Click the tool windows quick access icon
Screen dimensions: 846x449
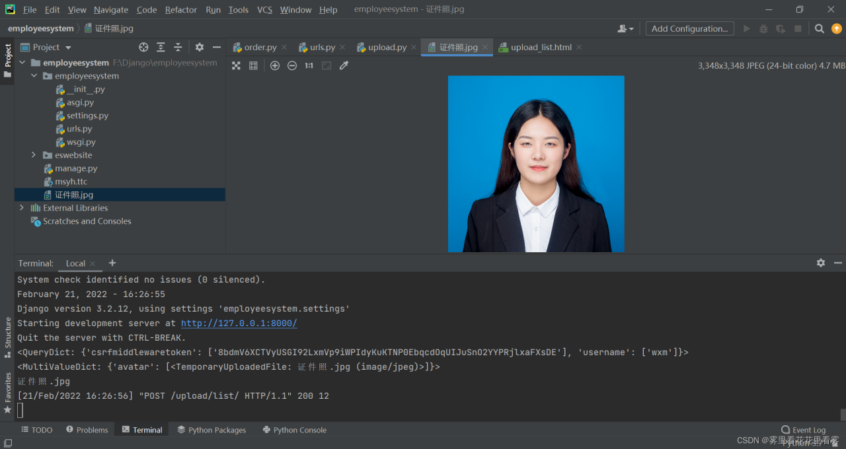[x=8, y=443]
